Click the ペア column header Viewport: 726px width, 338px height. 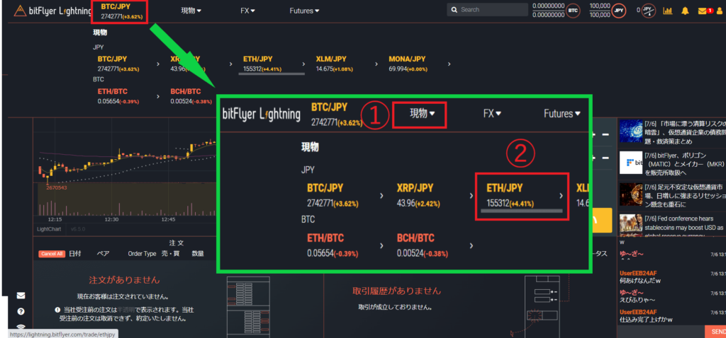pyautogui.click(x=103, y=253)
